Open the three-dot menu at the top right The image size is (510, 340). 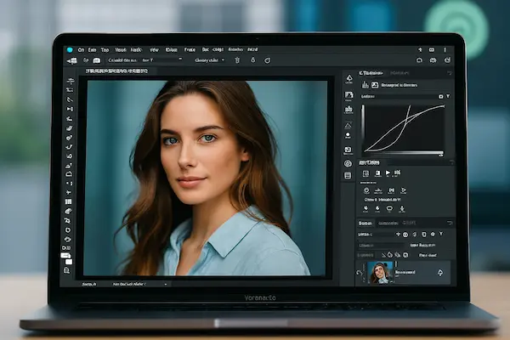pos(445,50)
